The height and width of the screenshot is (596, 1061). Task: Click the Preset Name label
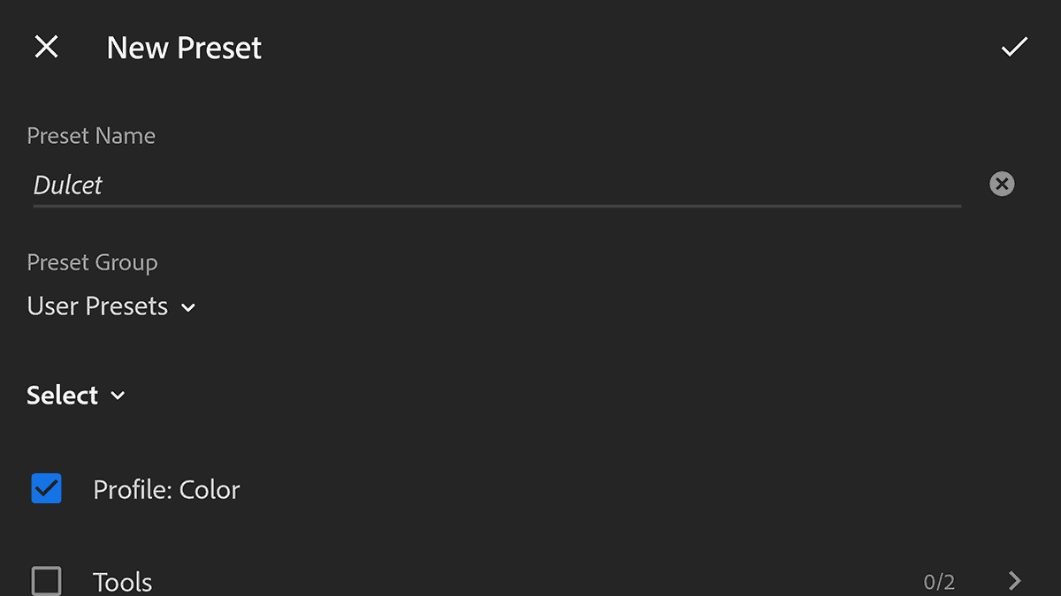(x=91, y=136)
